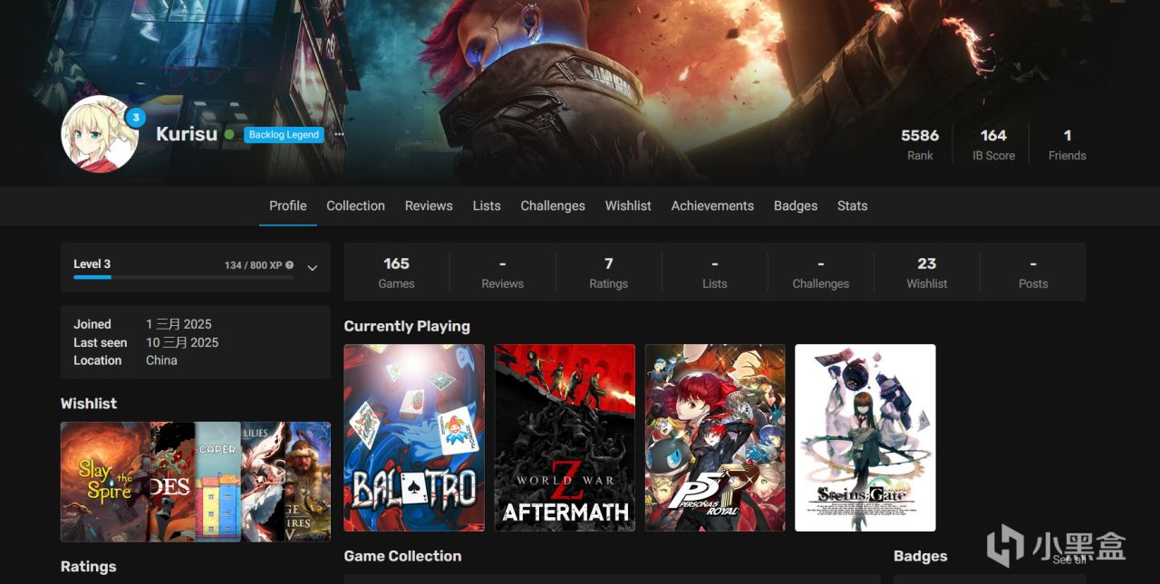Click the Location value China
Viewport: 1160px width, 584px height.
click(161, 360)
